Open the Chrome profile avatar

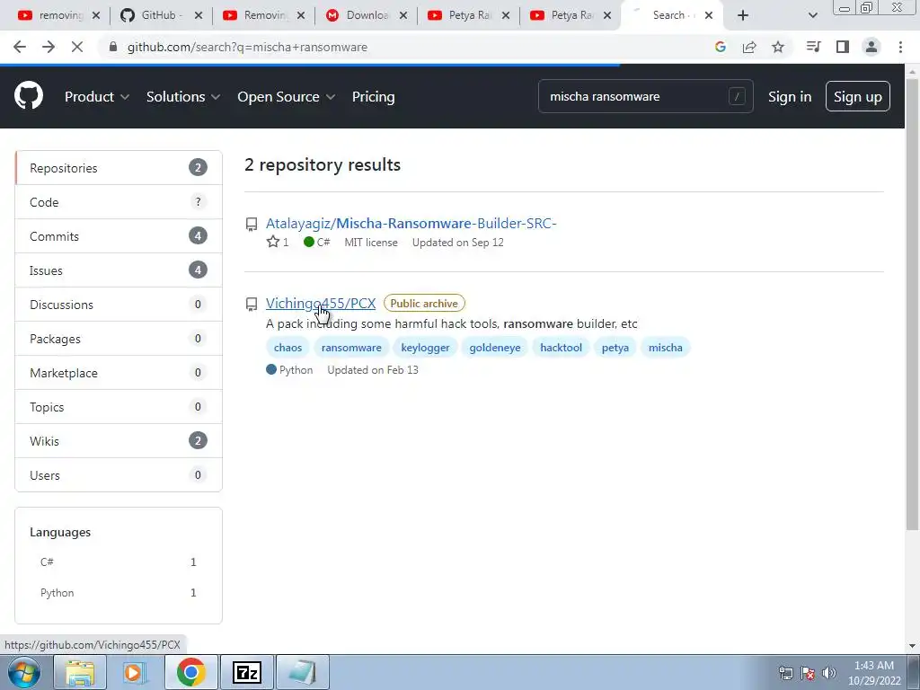click(x=871, y=47)
